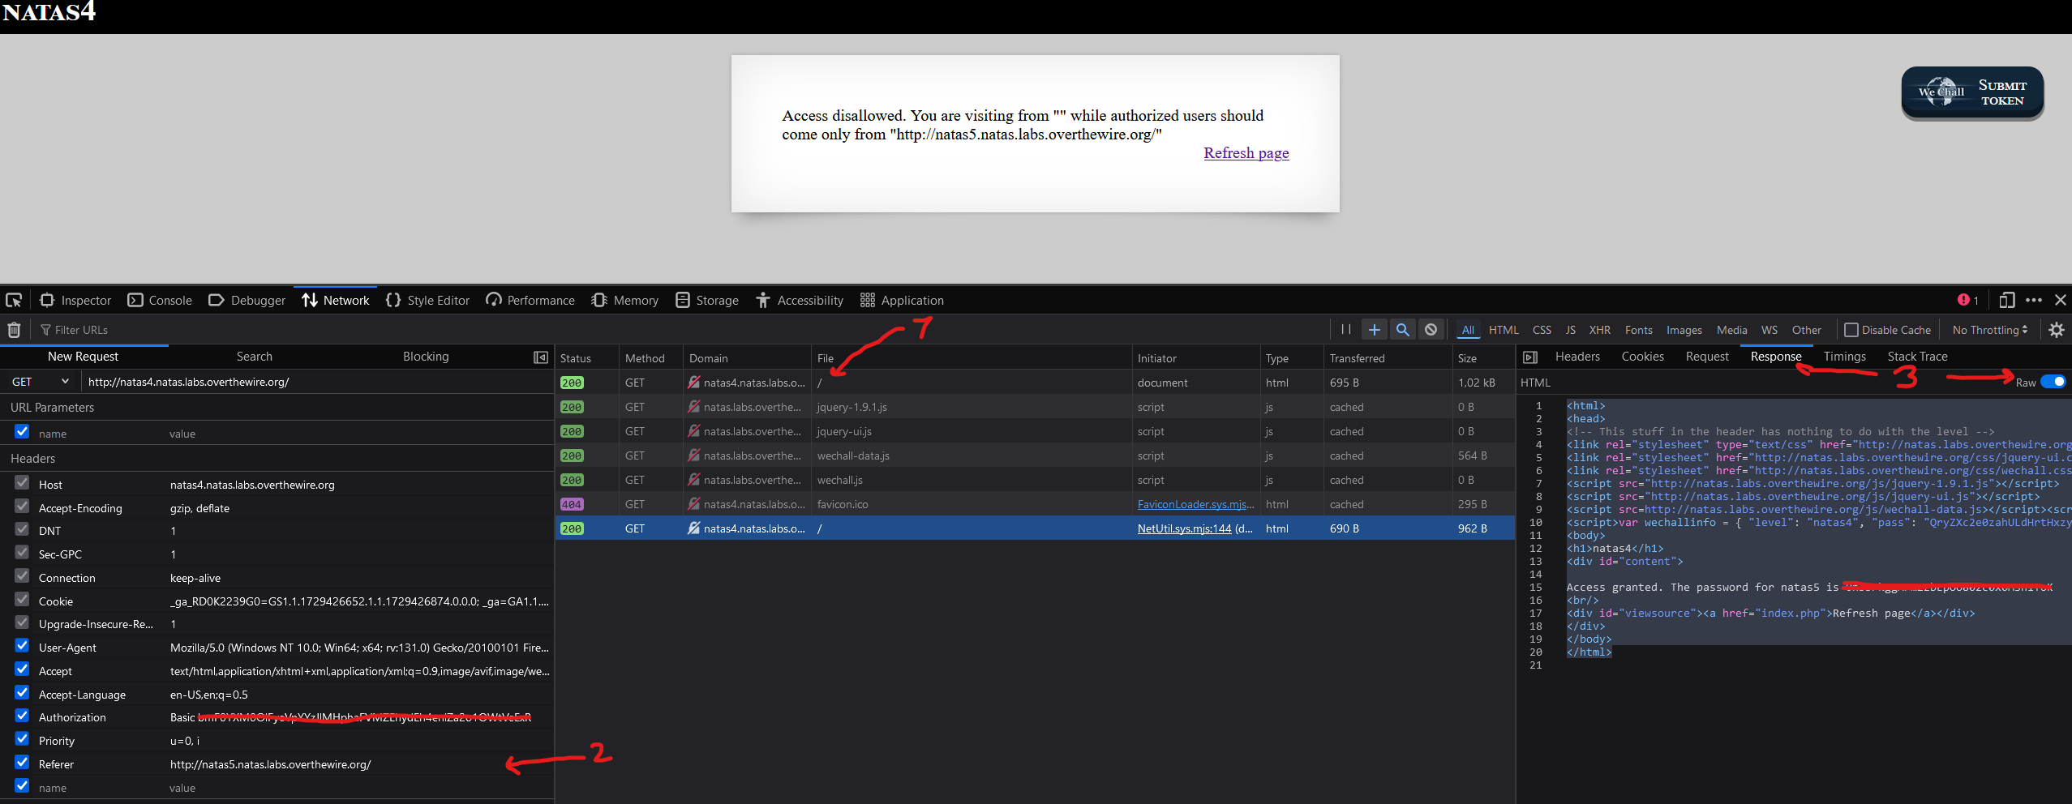The image size is (2072, 804).
Task: Toggle the Cookie header checkbox
Action: pos(22,600)
